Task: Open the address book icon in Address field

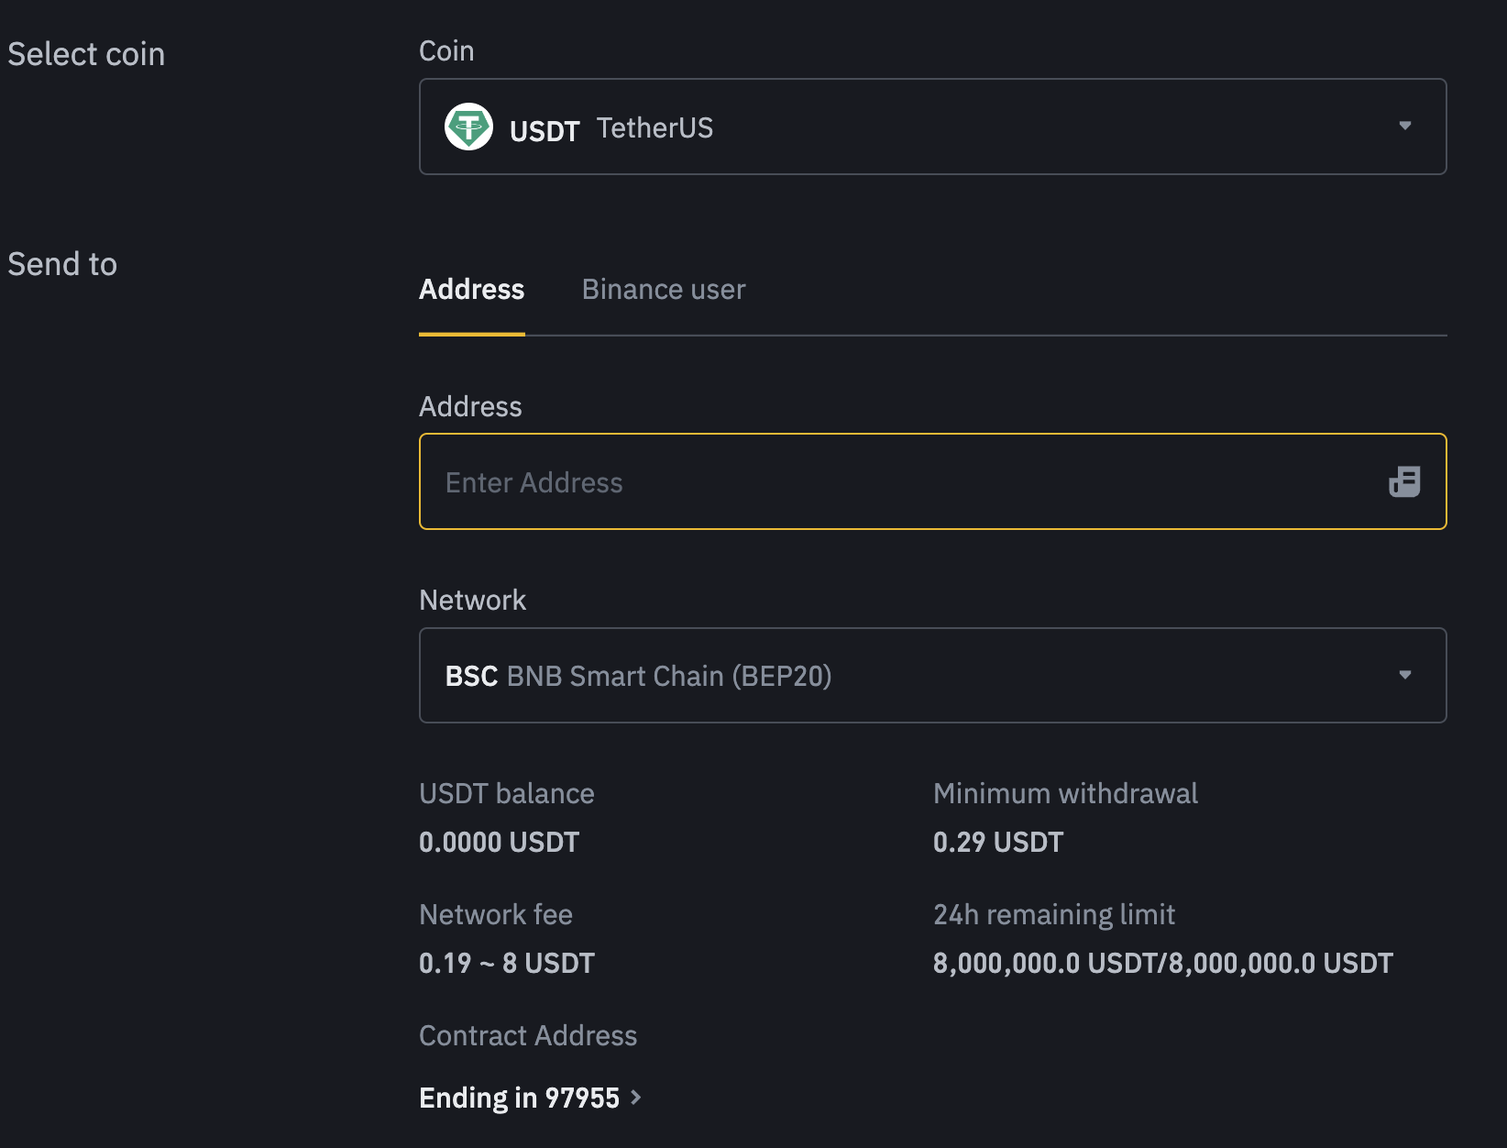Action: (1404, 481)
